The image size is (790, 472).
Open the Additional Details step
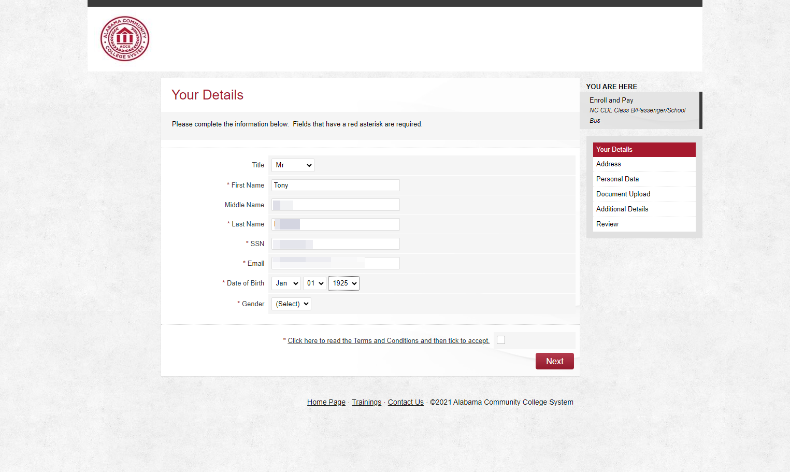[644, 209]
